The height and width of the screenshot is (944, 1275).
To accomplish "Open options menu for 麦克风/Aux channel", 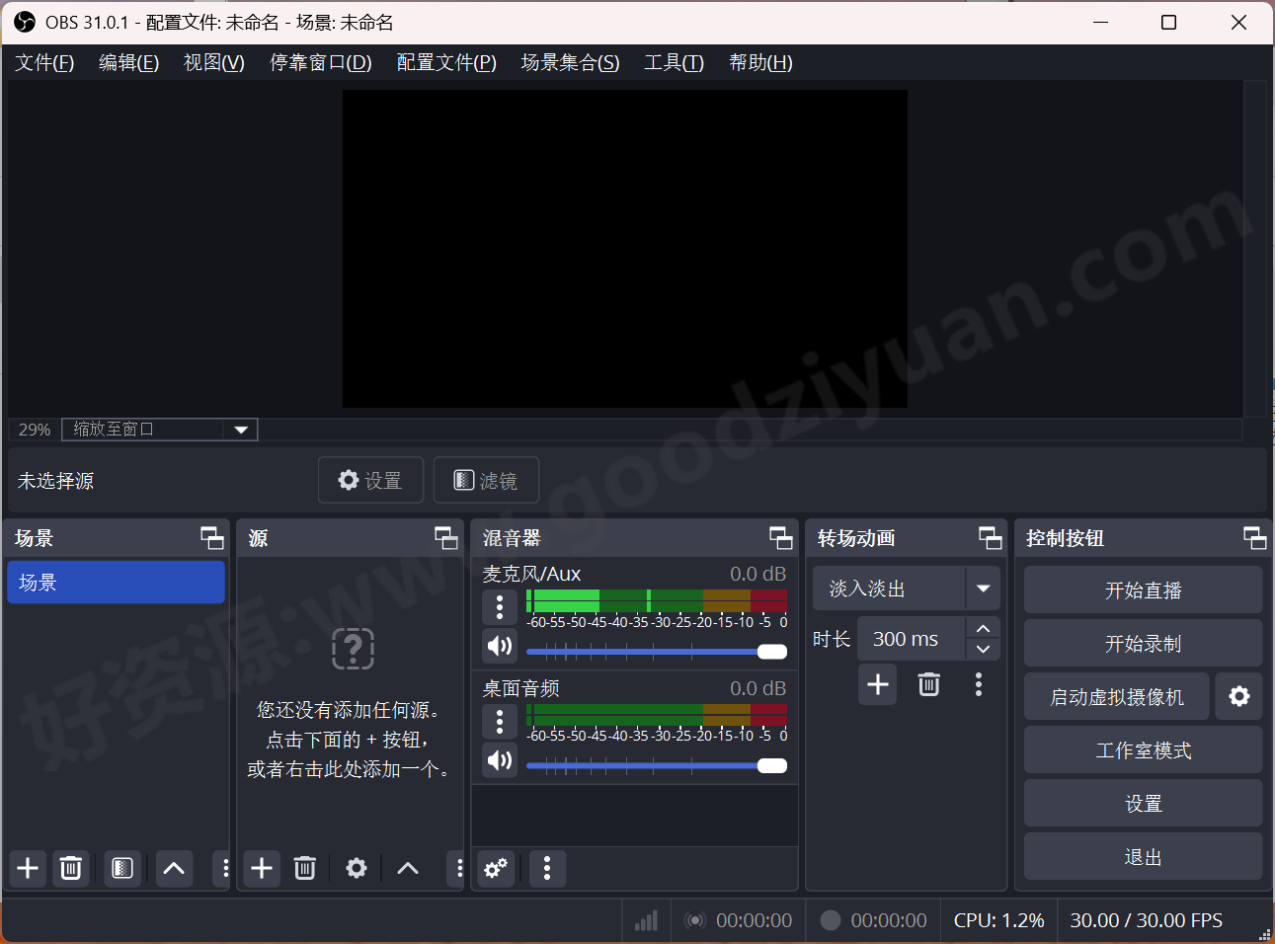I will tap(500, 608).
